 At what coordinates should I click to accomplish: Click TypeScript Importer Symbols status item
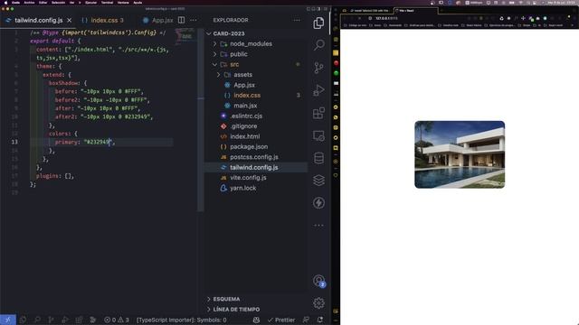pyautogui.click(x=181, y=320)
